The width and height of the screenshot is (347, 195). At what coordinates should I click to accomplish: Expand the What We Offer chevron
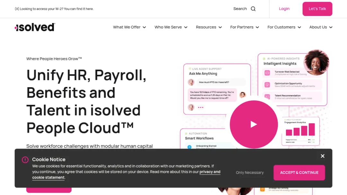click(x=144, y=27)
